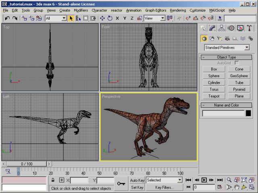Open the Hierarchy panel tab

222,28
